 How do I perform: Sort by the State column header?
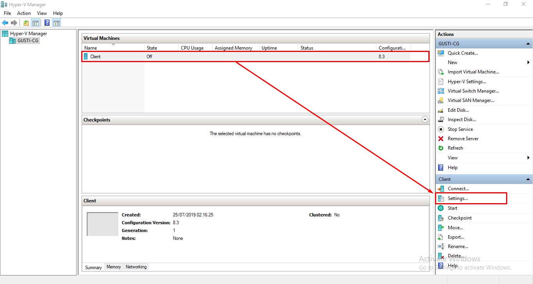click(161, 48)
